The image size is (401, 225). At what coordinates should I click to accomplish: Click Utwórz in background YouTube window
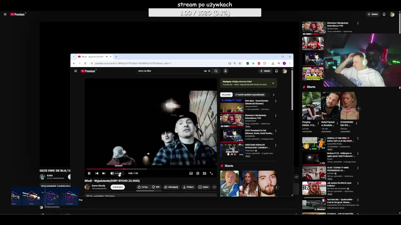coord(373,14)
